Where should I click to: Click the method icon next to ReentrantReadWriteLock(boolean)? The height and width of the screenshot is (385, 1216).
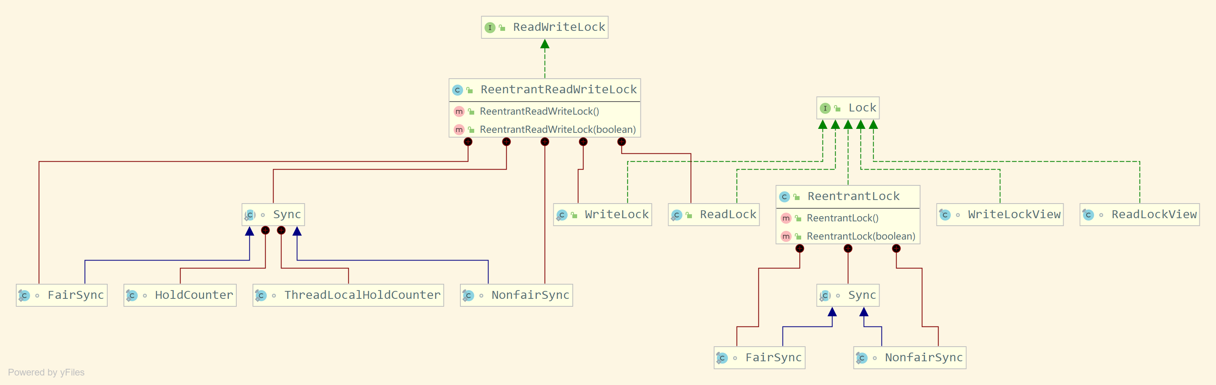459,130
